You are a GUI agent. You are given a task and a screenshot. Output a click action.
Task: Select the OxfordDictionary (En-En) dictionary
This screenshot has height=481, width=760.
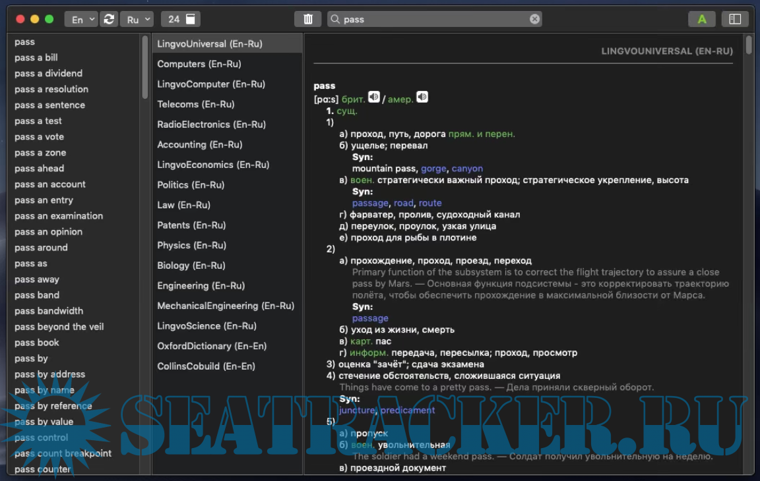[x=203, y=346]
